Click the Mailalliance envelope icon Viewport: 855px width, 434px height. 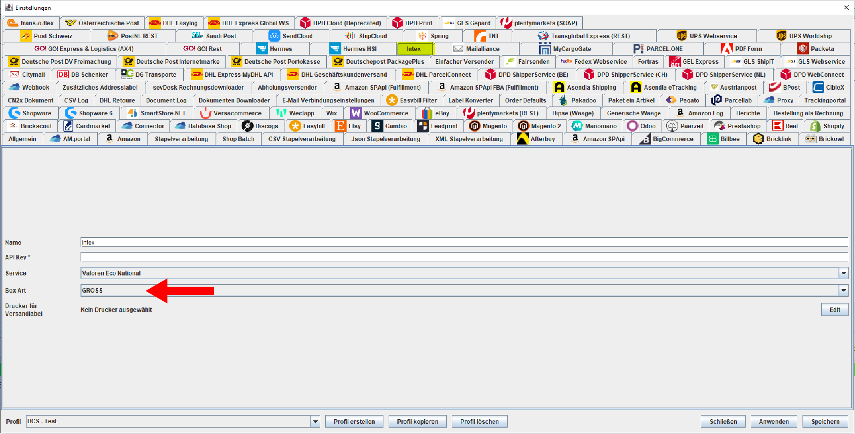coord(458,49)
